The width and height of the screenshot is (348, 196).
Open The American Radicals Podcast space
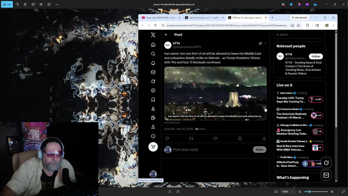300,114
